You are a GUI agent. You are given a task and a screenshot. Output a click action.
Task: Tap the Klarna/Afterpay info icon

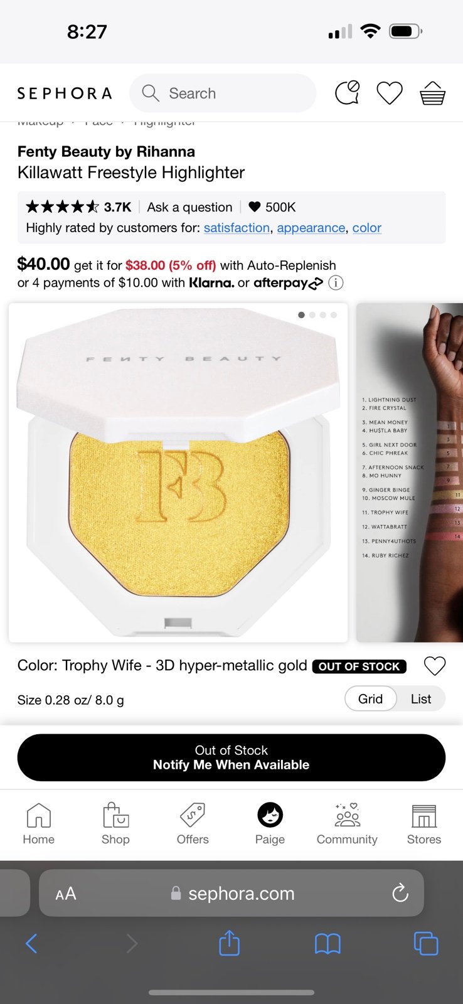336,283
